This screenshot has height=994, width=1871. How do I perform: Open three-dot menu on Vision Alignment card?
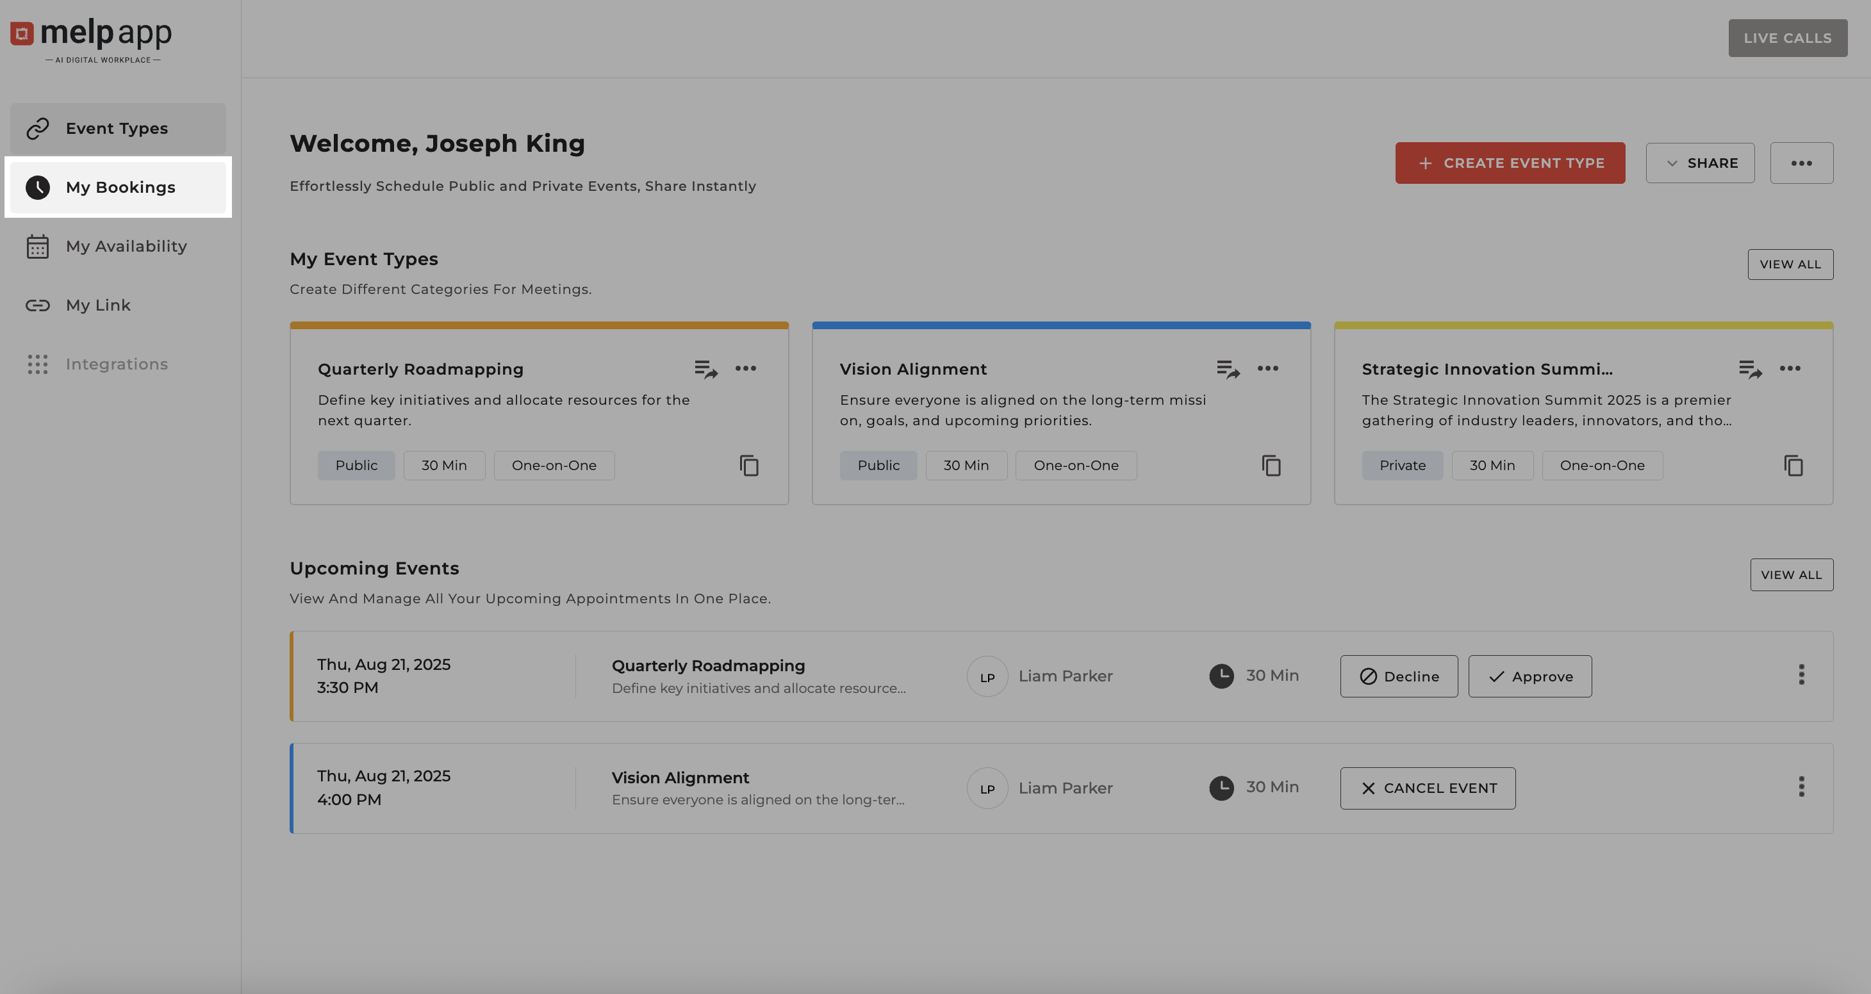[1267, 368]
